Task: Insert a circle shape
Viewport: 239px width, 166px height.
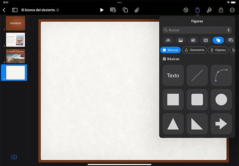Action: click(x=221, y=100)
